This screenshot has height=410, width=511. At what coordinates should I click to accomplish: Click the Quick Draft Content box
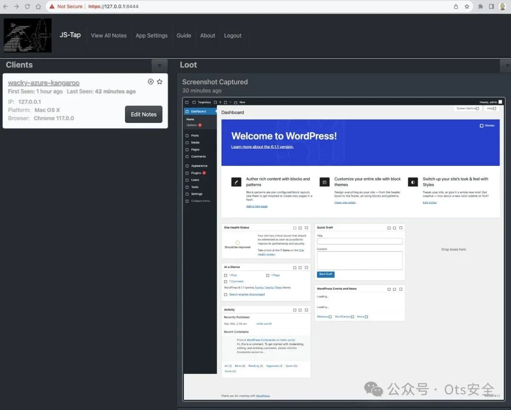pos(360,261)
